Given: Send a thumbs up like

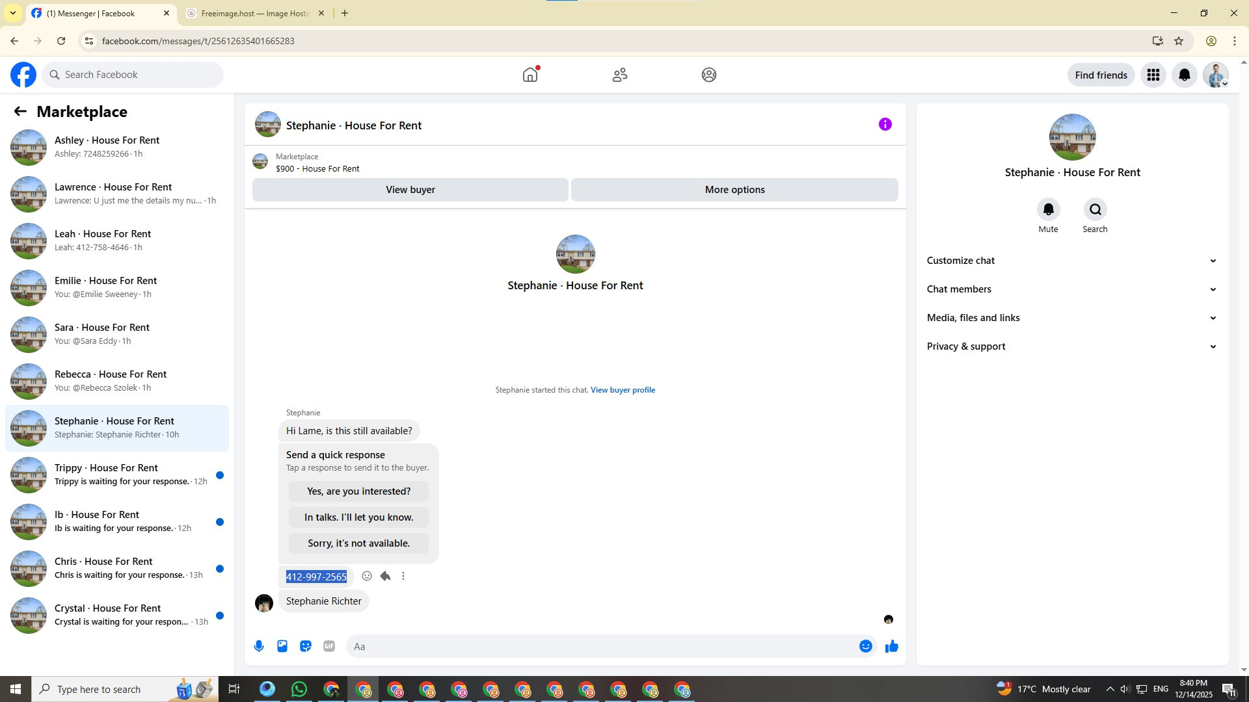Looking at the screenshot, I should pyautogui.click(x=891, y=646).
